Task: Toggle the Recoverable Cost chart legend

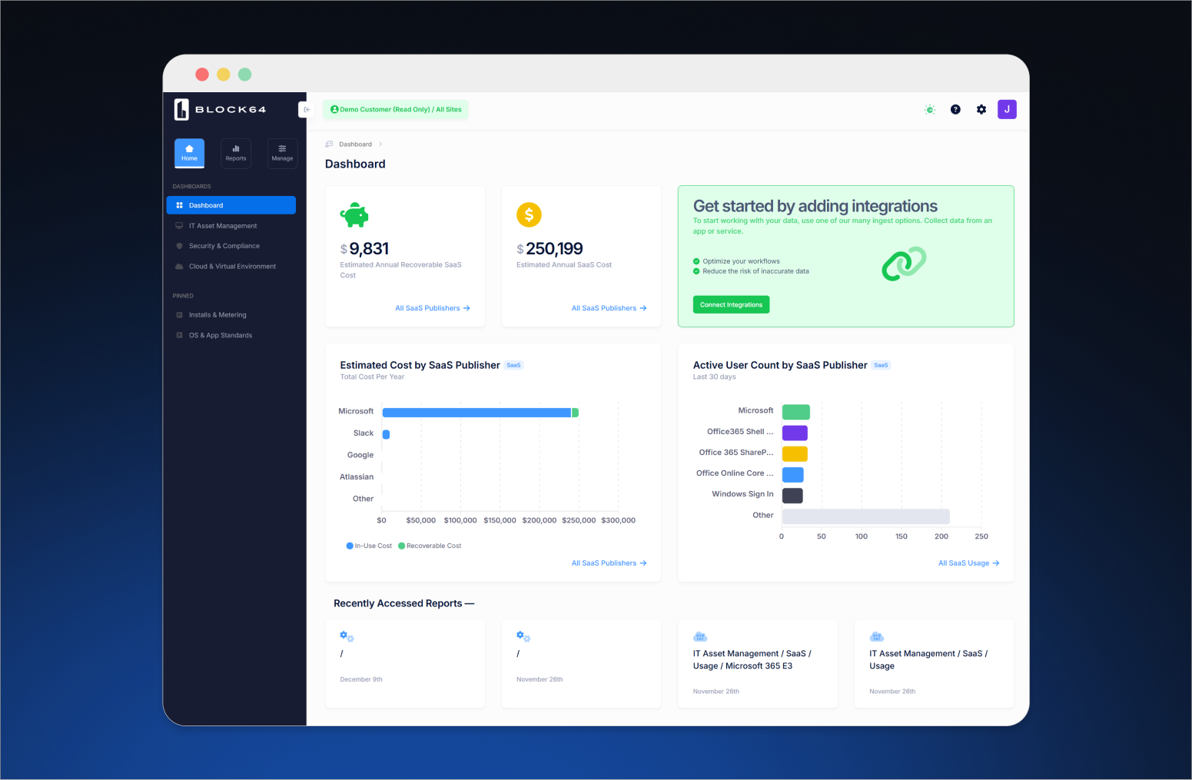Action: [x=430, y=546]
